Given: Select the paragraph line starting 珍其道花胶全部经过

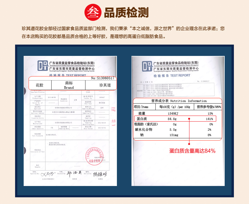Looking at the screenshot, I should [123, 29].
